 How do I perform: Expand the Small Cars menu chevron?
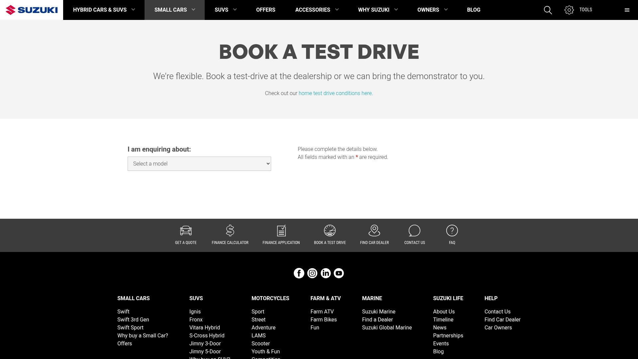tap(193, 10)
